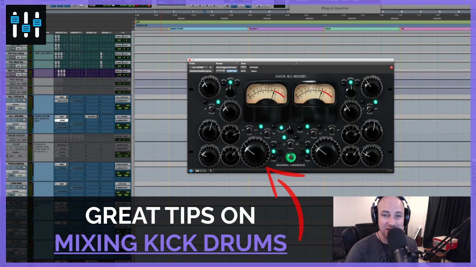Screen dimensions: 476x267
Task: Flip the left Sidechain Filter switch
Action: 250,130
